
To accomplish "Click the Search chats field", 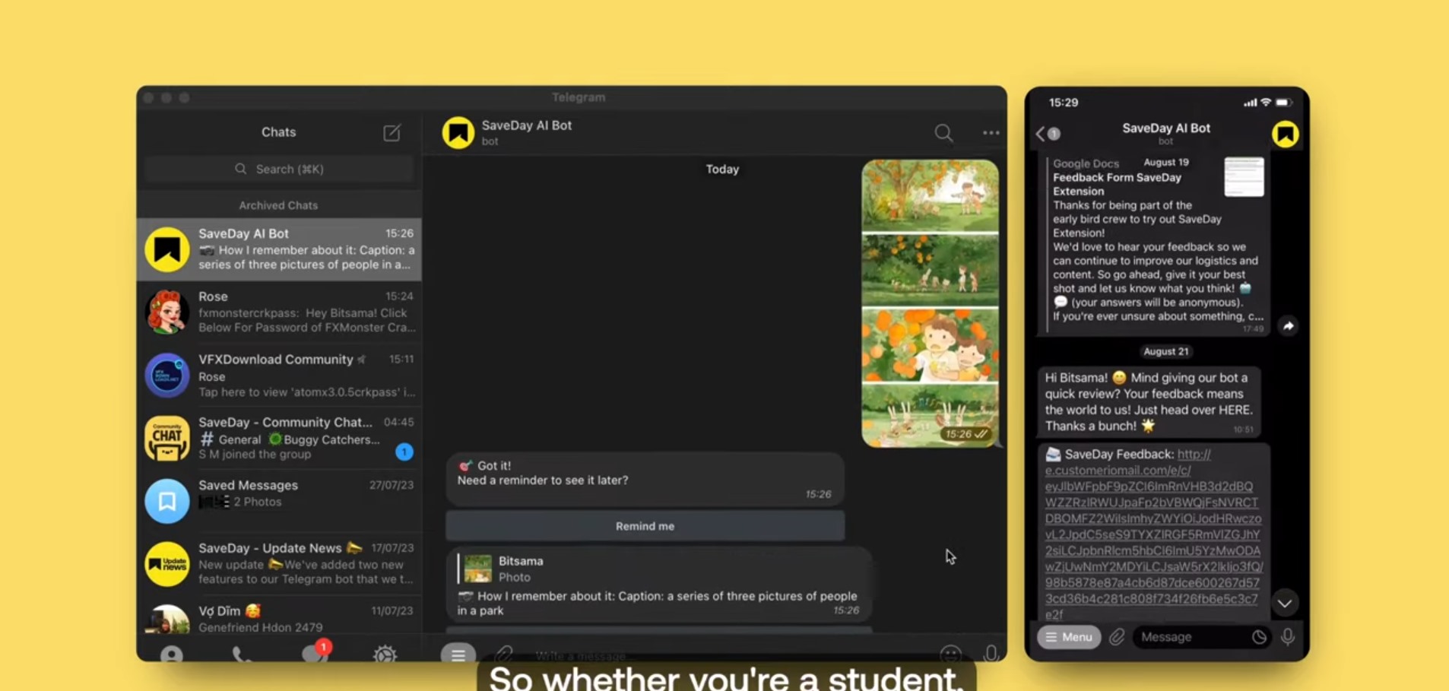I will tap(279, 169).
